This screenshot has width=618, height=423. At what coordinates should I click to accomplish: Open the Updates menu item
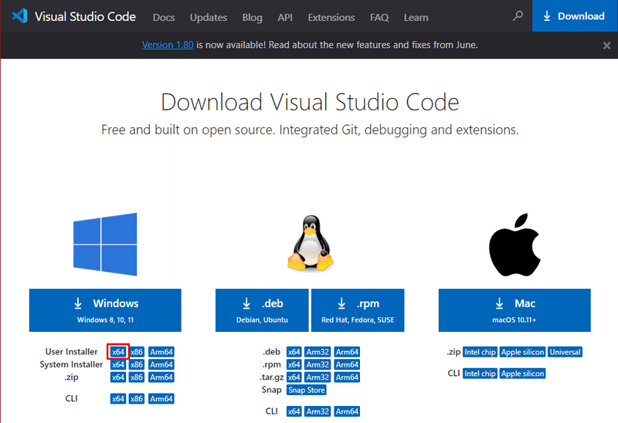click(209, 17)
